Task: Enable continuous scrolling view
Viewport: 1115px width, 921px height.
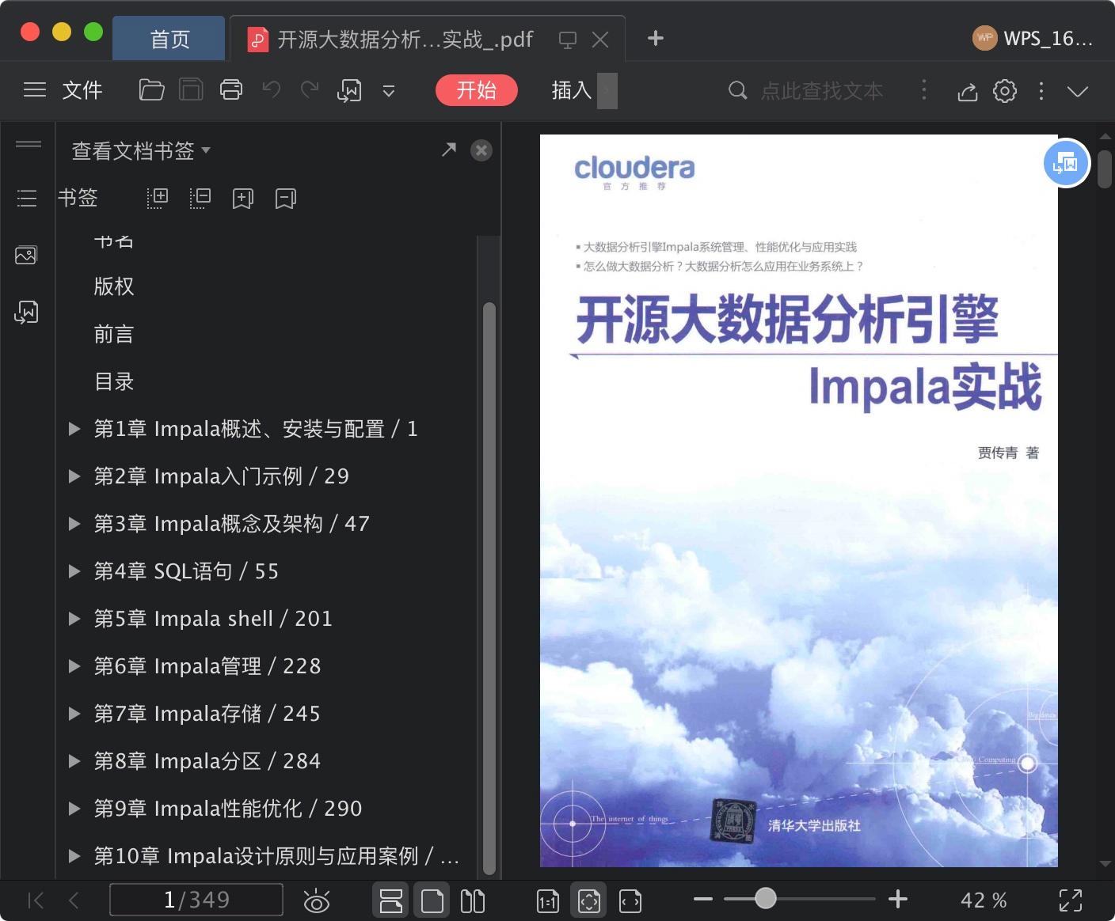Action: (x=390, y=900)
